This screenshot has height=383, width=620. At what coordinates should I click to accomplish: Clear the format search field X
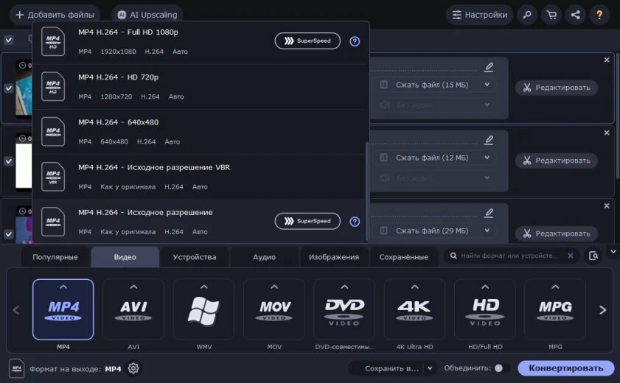(570, 256)
